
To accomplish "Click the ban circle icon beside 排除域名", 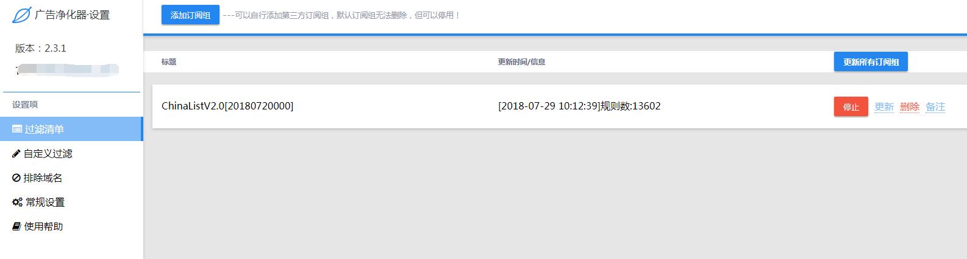I will pyautogui.click(x=16, y=178).
